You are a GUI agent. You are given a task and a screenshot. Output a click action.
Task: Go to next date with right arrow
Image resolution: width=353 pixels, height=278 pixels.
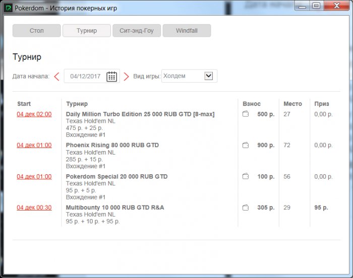(x=126, y=77)
